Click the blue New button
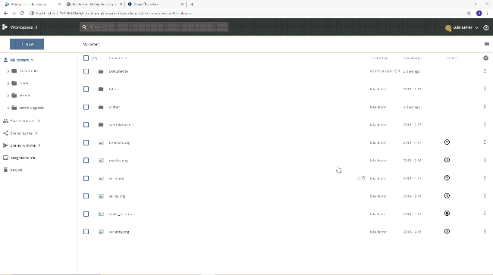This screenshot has height=275, width=493. tap(27, 44)
